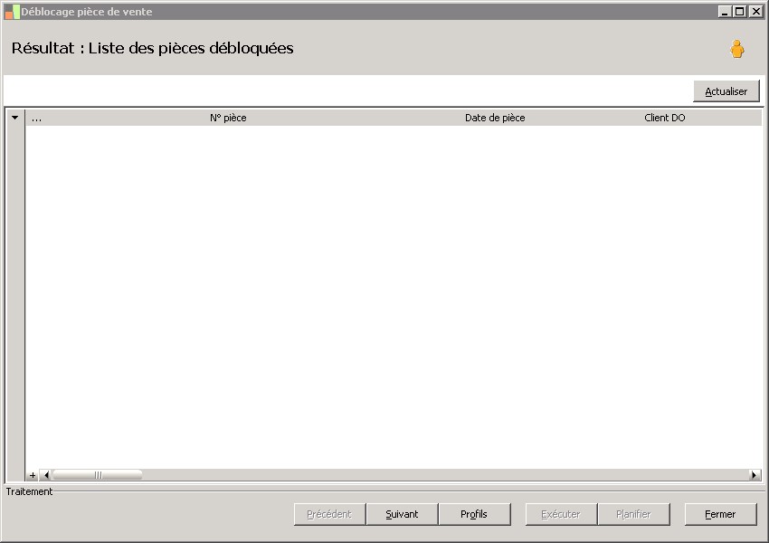Sort by the Date de pièce column header

coord(495,118)
